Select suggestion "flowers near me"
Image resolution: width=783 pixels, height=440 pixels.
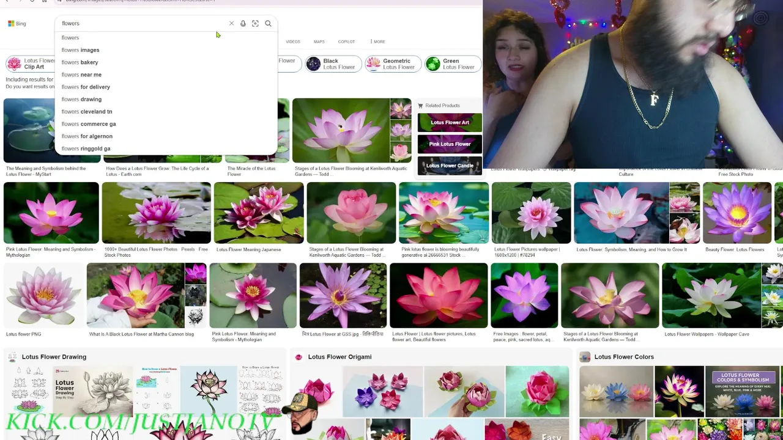pyautogui.click(x=166, y=75)
